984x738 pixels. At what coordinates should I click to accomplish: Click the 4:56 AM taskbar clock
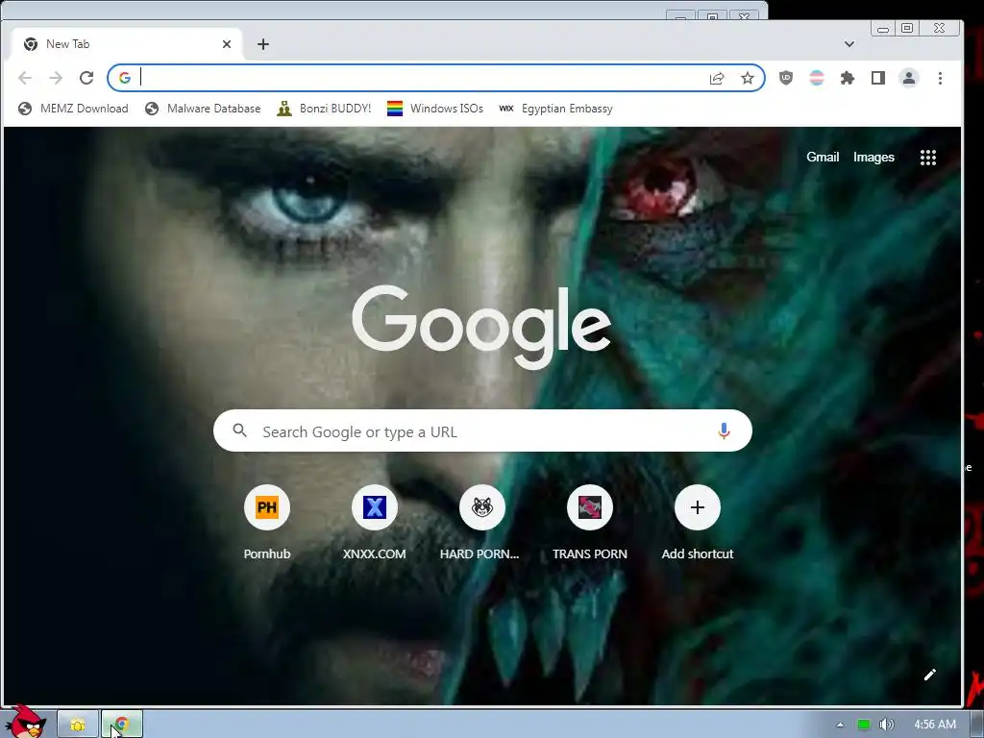tap(935, 725)
